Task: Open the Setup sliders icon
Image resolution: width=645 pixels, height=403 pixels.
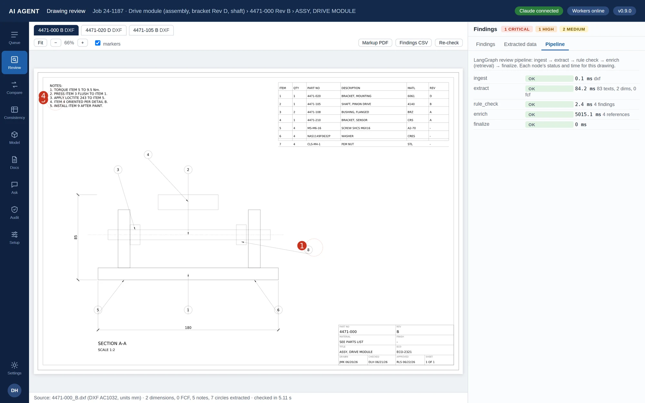Action: [x=15, y=238]
